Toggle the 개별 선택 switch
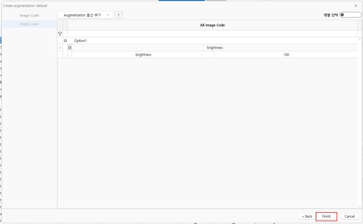 click(350, 15)
